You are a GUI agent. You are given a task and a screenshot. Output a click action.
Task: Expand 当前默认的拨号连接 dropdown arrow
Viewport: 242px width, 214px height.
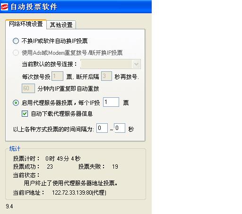click(136, 64)
